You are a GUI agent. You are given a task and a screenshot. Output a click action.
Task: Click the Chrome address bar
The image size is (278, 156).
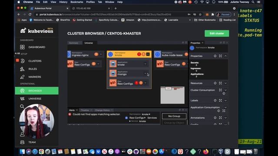(110, 14)
